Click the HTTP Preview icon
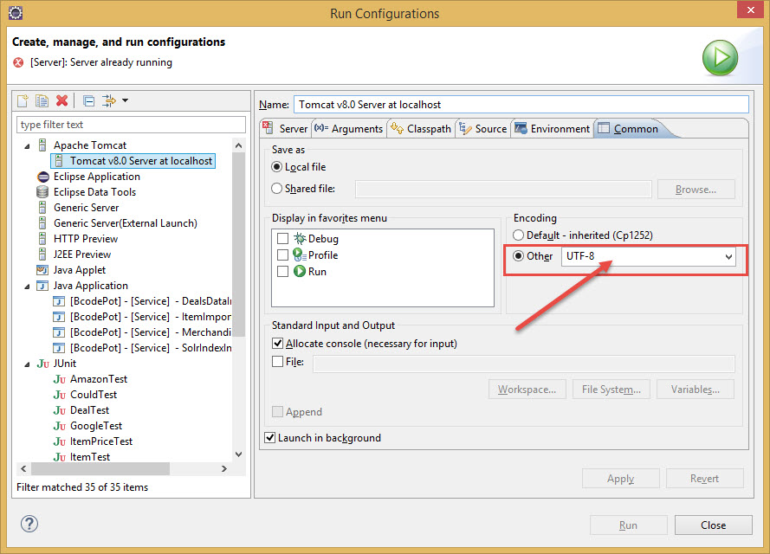 42,239
